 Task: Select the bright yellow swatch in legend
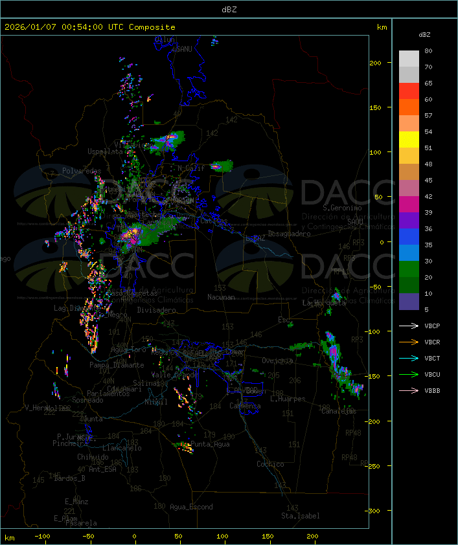pos(409,139)
